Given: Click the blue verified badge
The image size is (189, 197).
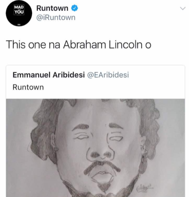Looking at the screenshot, I should 74,8.
